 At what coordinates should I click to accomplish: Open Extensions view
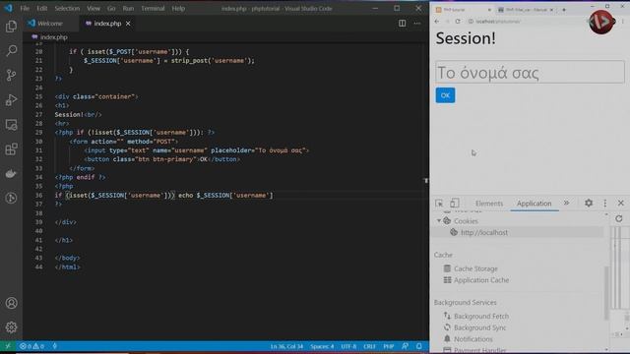tap(11, 149)
